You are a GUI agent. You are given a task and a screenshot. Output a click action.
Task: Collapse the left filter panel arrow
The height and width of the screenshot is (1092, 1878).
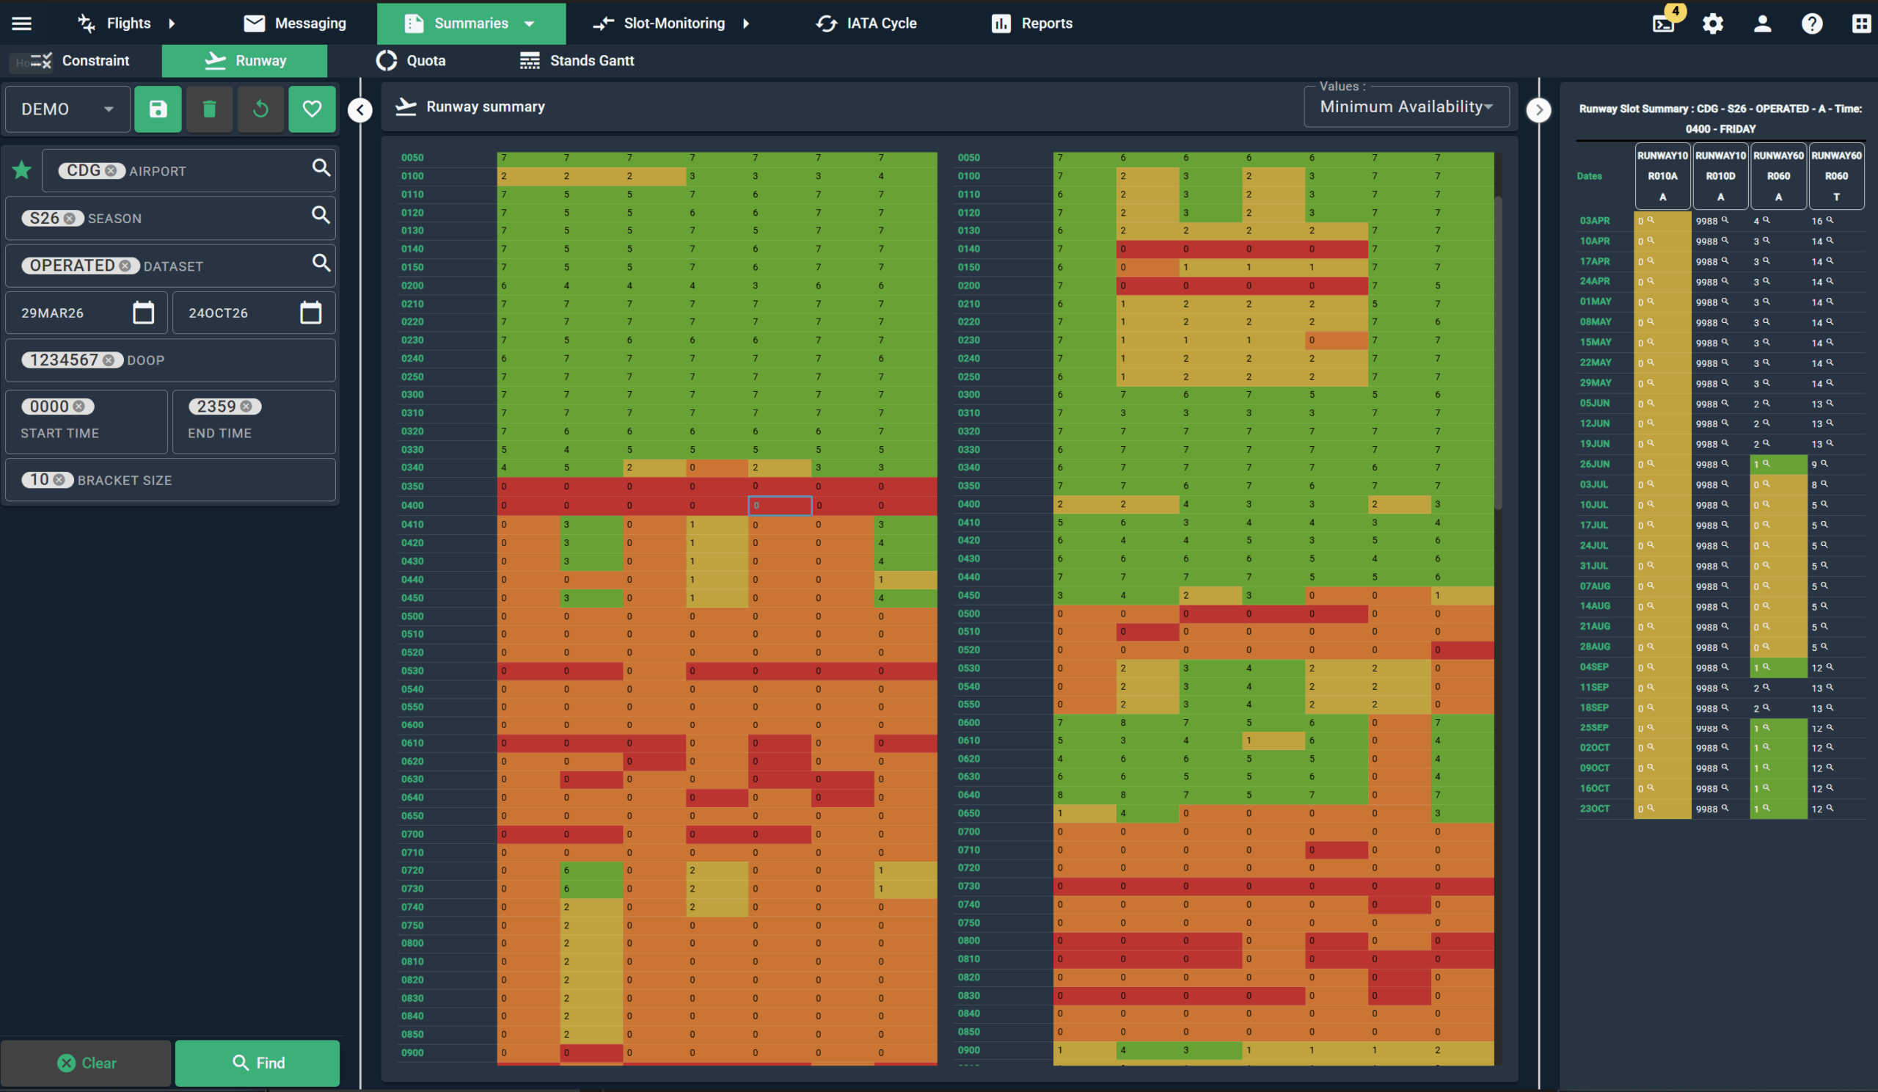click(x=360, y=110)
